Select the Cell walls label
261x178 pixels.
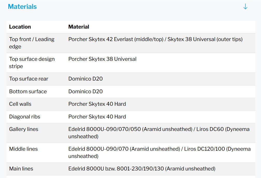tap(20, 104)
